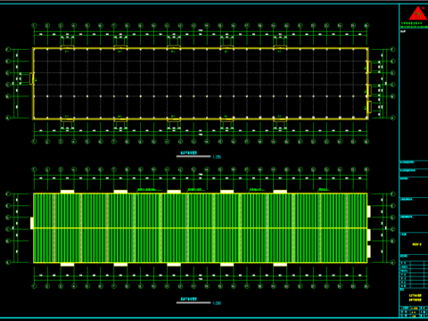Select the topmost door on the upper plan's right wall
The height and width of the screenshot is (321, 428).
[369, 67]
